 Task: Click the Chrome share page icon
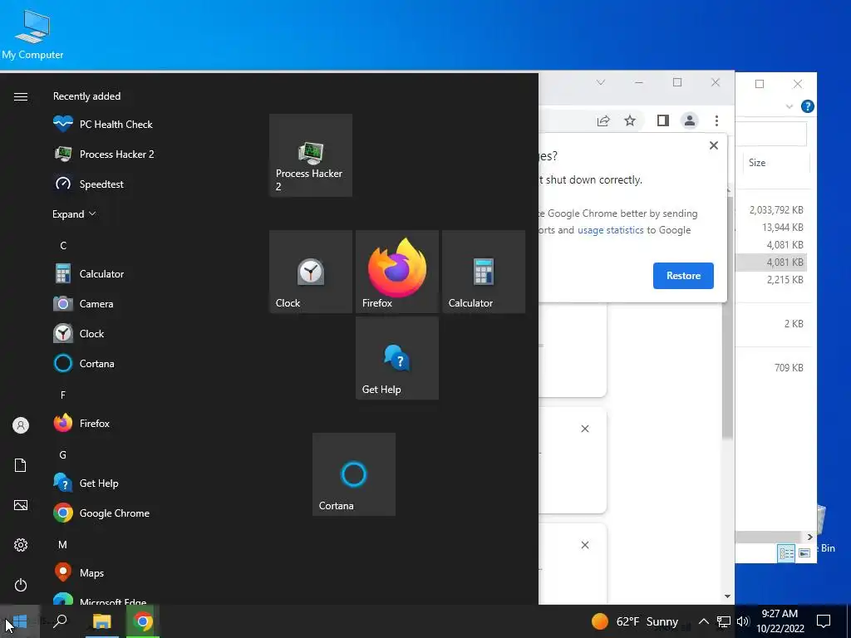[603, 120]
